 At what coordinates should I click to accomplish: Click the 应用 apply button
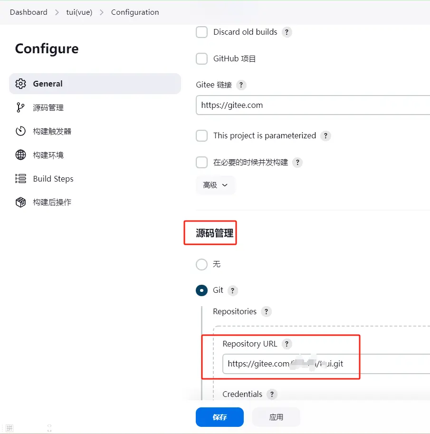276,417
